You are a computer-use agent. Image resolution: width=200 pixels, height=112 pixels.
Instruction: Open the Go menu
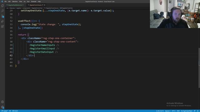tap(24, 2)
